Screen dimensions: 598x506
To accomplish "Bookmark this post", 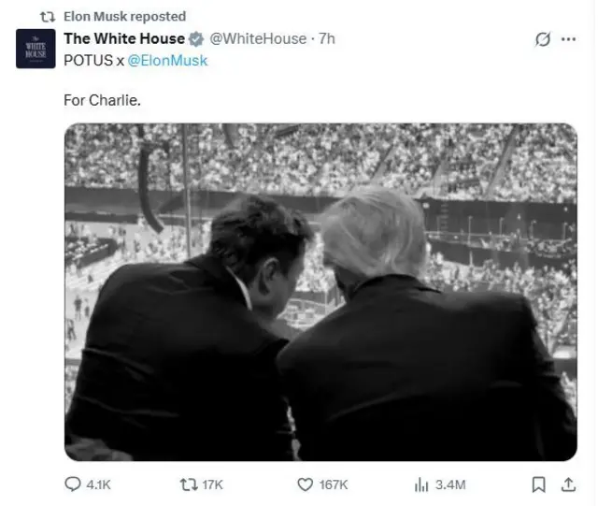I will point(538,484).
